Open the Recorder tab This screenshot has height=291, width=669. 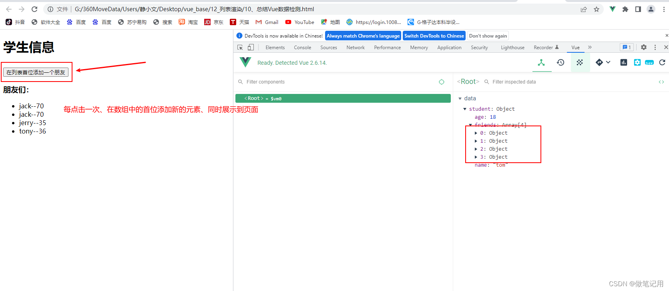pos(546,47)
